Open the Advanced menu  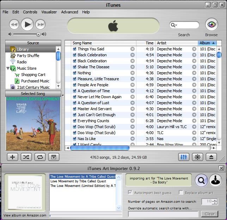[69, 12]
